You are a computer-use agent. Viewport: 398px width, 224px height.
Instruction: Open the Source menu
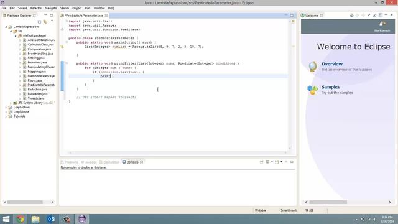22,8
